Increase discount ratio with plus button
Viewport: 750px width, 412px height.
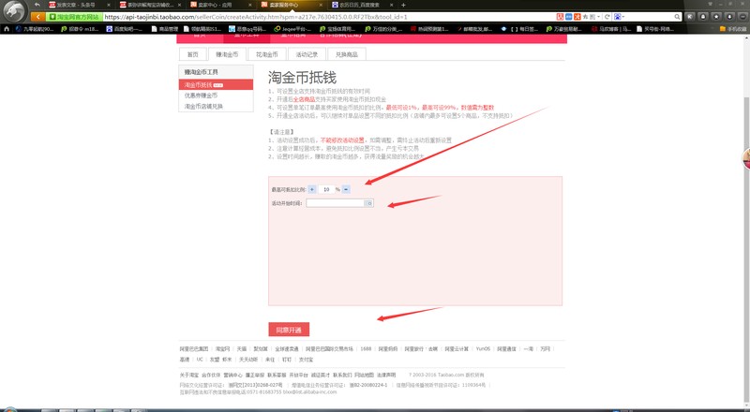pyautogui.click(x=312, y=190)
